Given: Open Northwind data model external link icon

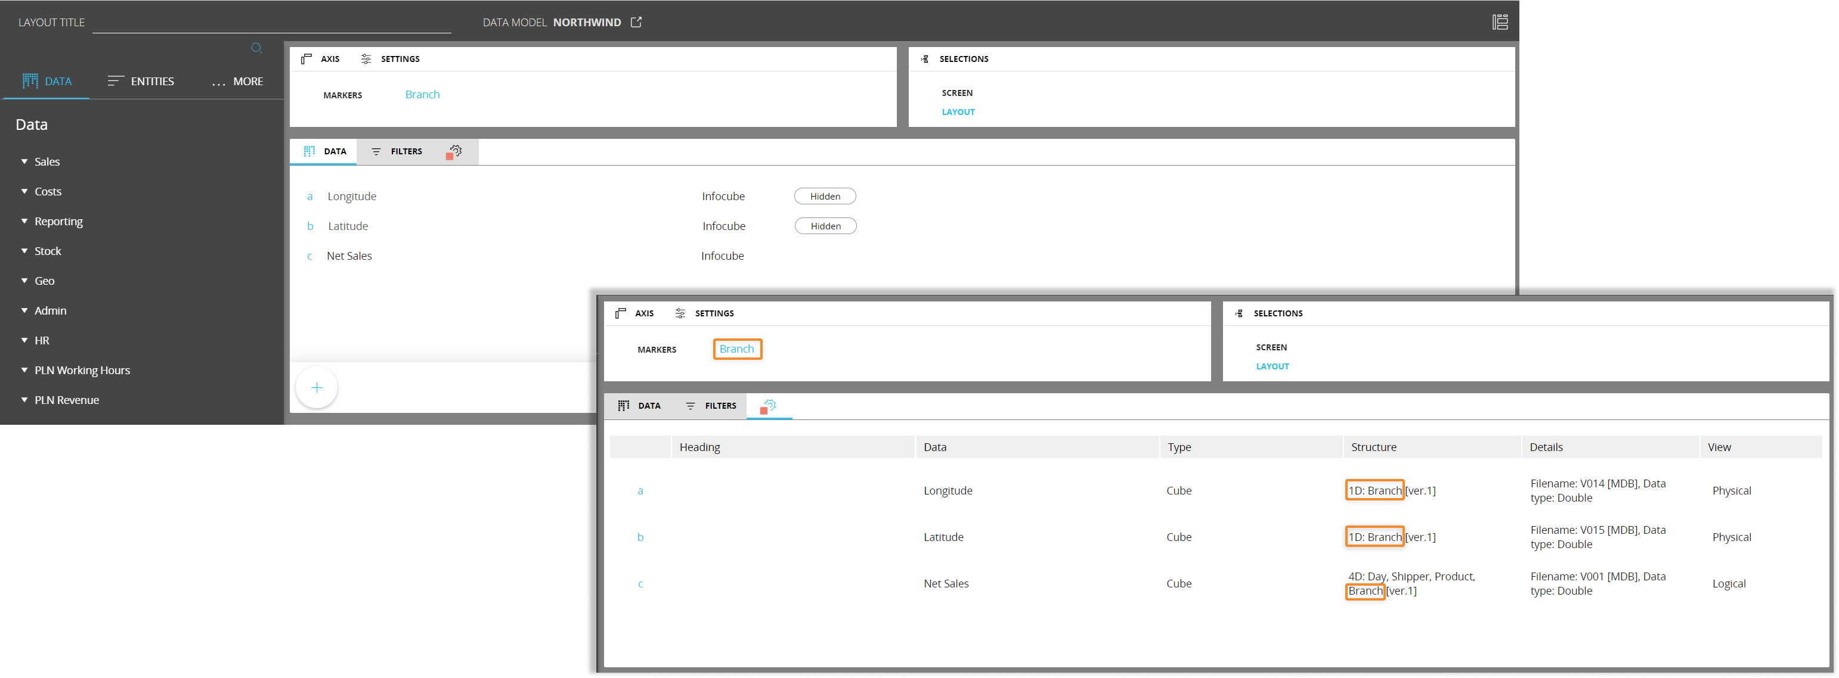Looking at the screenshot, I should 636,22.
